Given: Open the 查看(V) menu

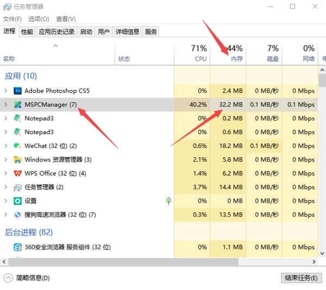Looking at the screenshot, I should coord(66,19).
